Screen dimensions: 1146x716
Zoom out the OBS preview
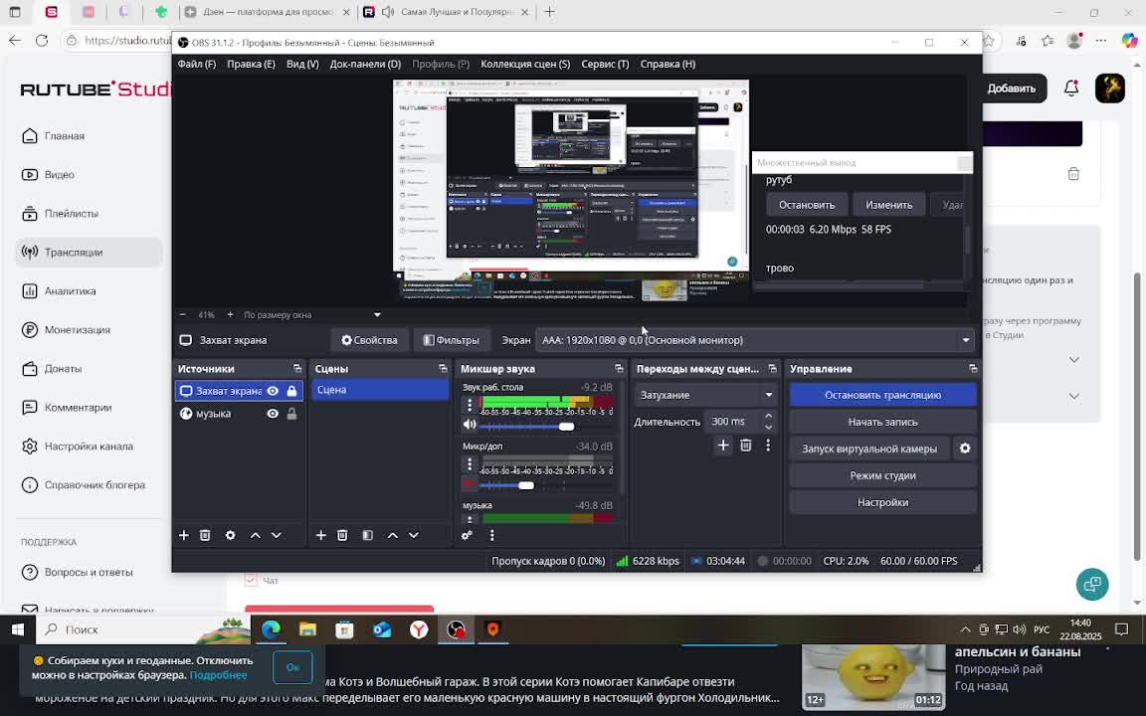click(183, 315)
